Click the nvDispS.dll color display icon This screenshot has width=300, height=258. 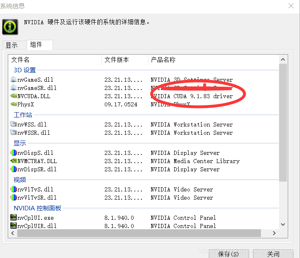point(14,152)
